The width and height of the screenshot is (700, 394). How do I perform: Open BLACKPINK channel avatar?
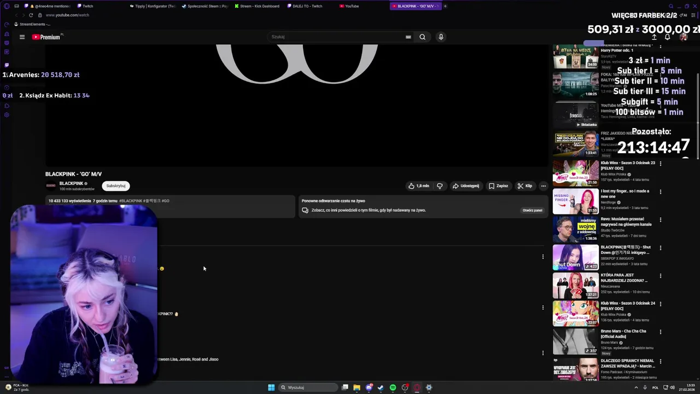tap(51, 186)
